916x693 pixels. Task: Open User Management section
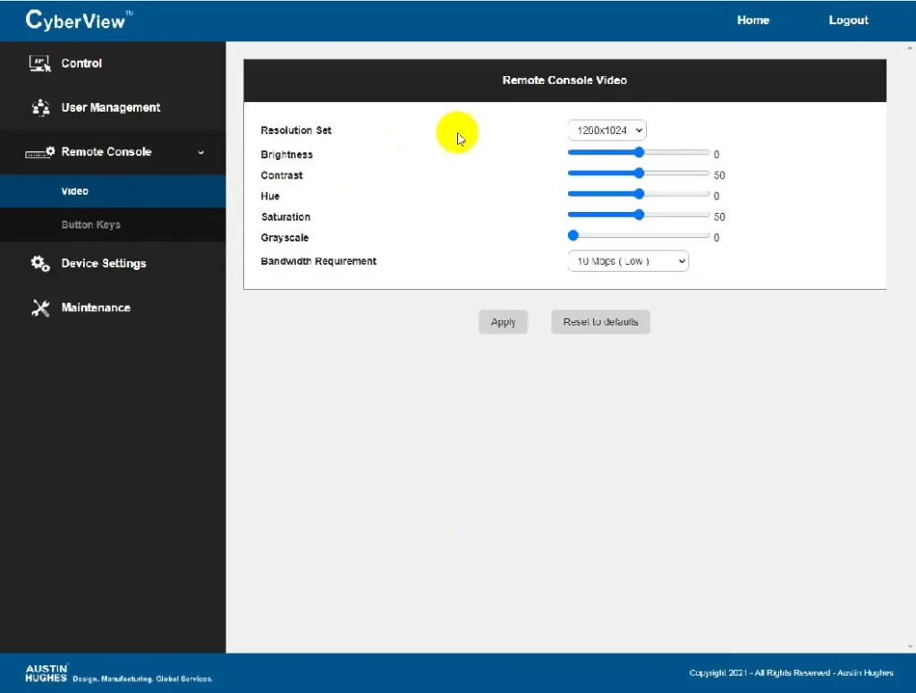(113, 107)
